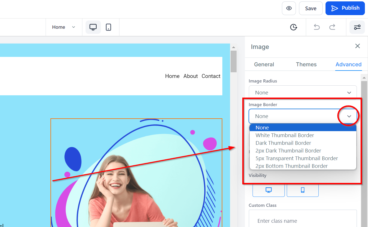Choose Dark Thumbnail Border option
Image resolution: width=368 pixels, height=227 pixels.
click(x=303, y=143)
